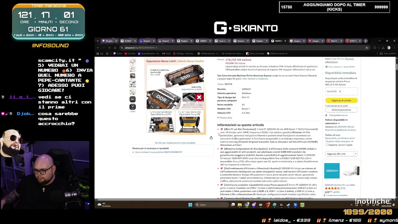
Task: Open the browser downloads icon
Action: click(x=383, y=48)
